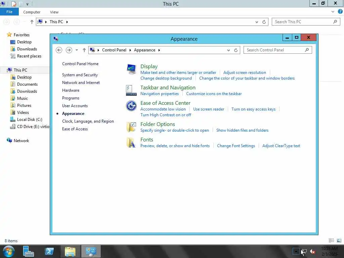Click the taskbar clock and date
This screenshot has height=258, width=344.
(329, 251)
